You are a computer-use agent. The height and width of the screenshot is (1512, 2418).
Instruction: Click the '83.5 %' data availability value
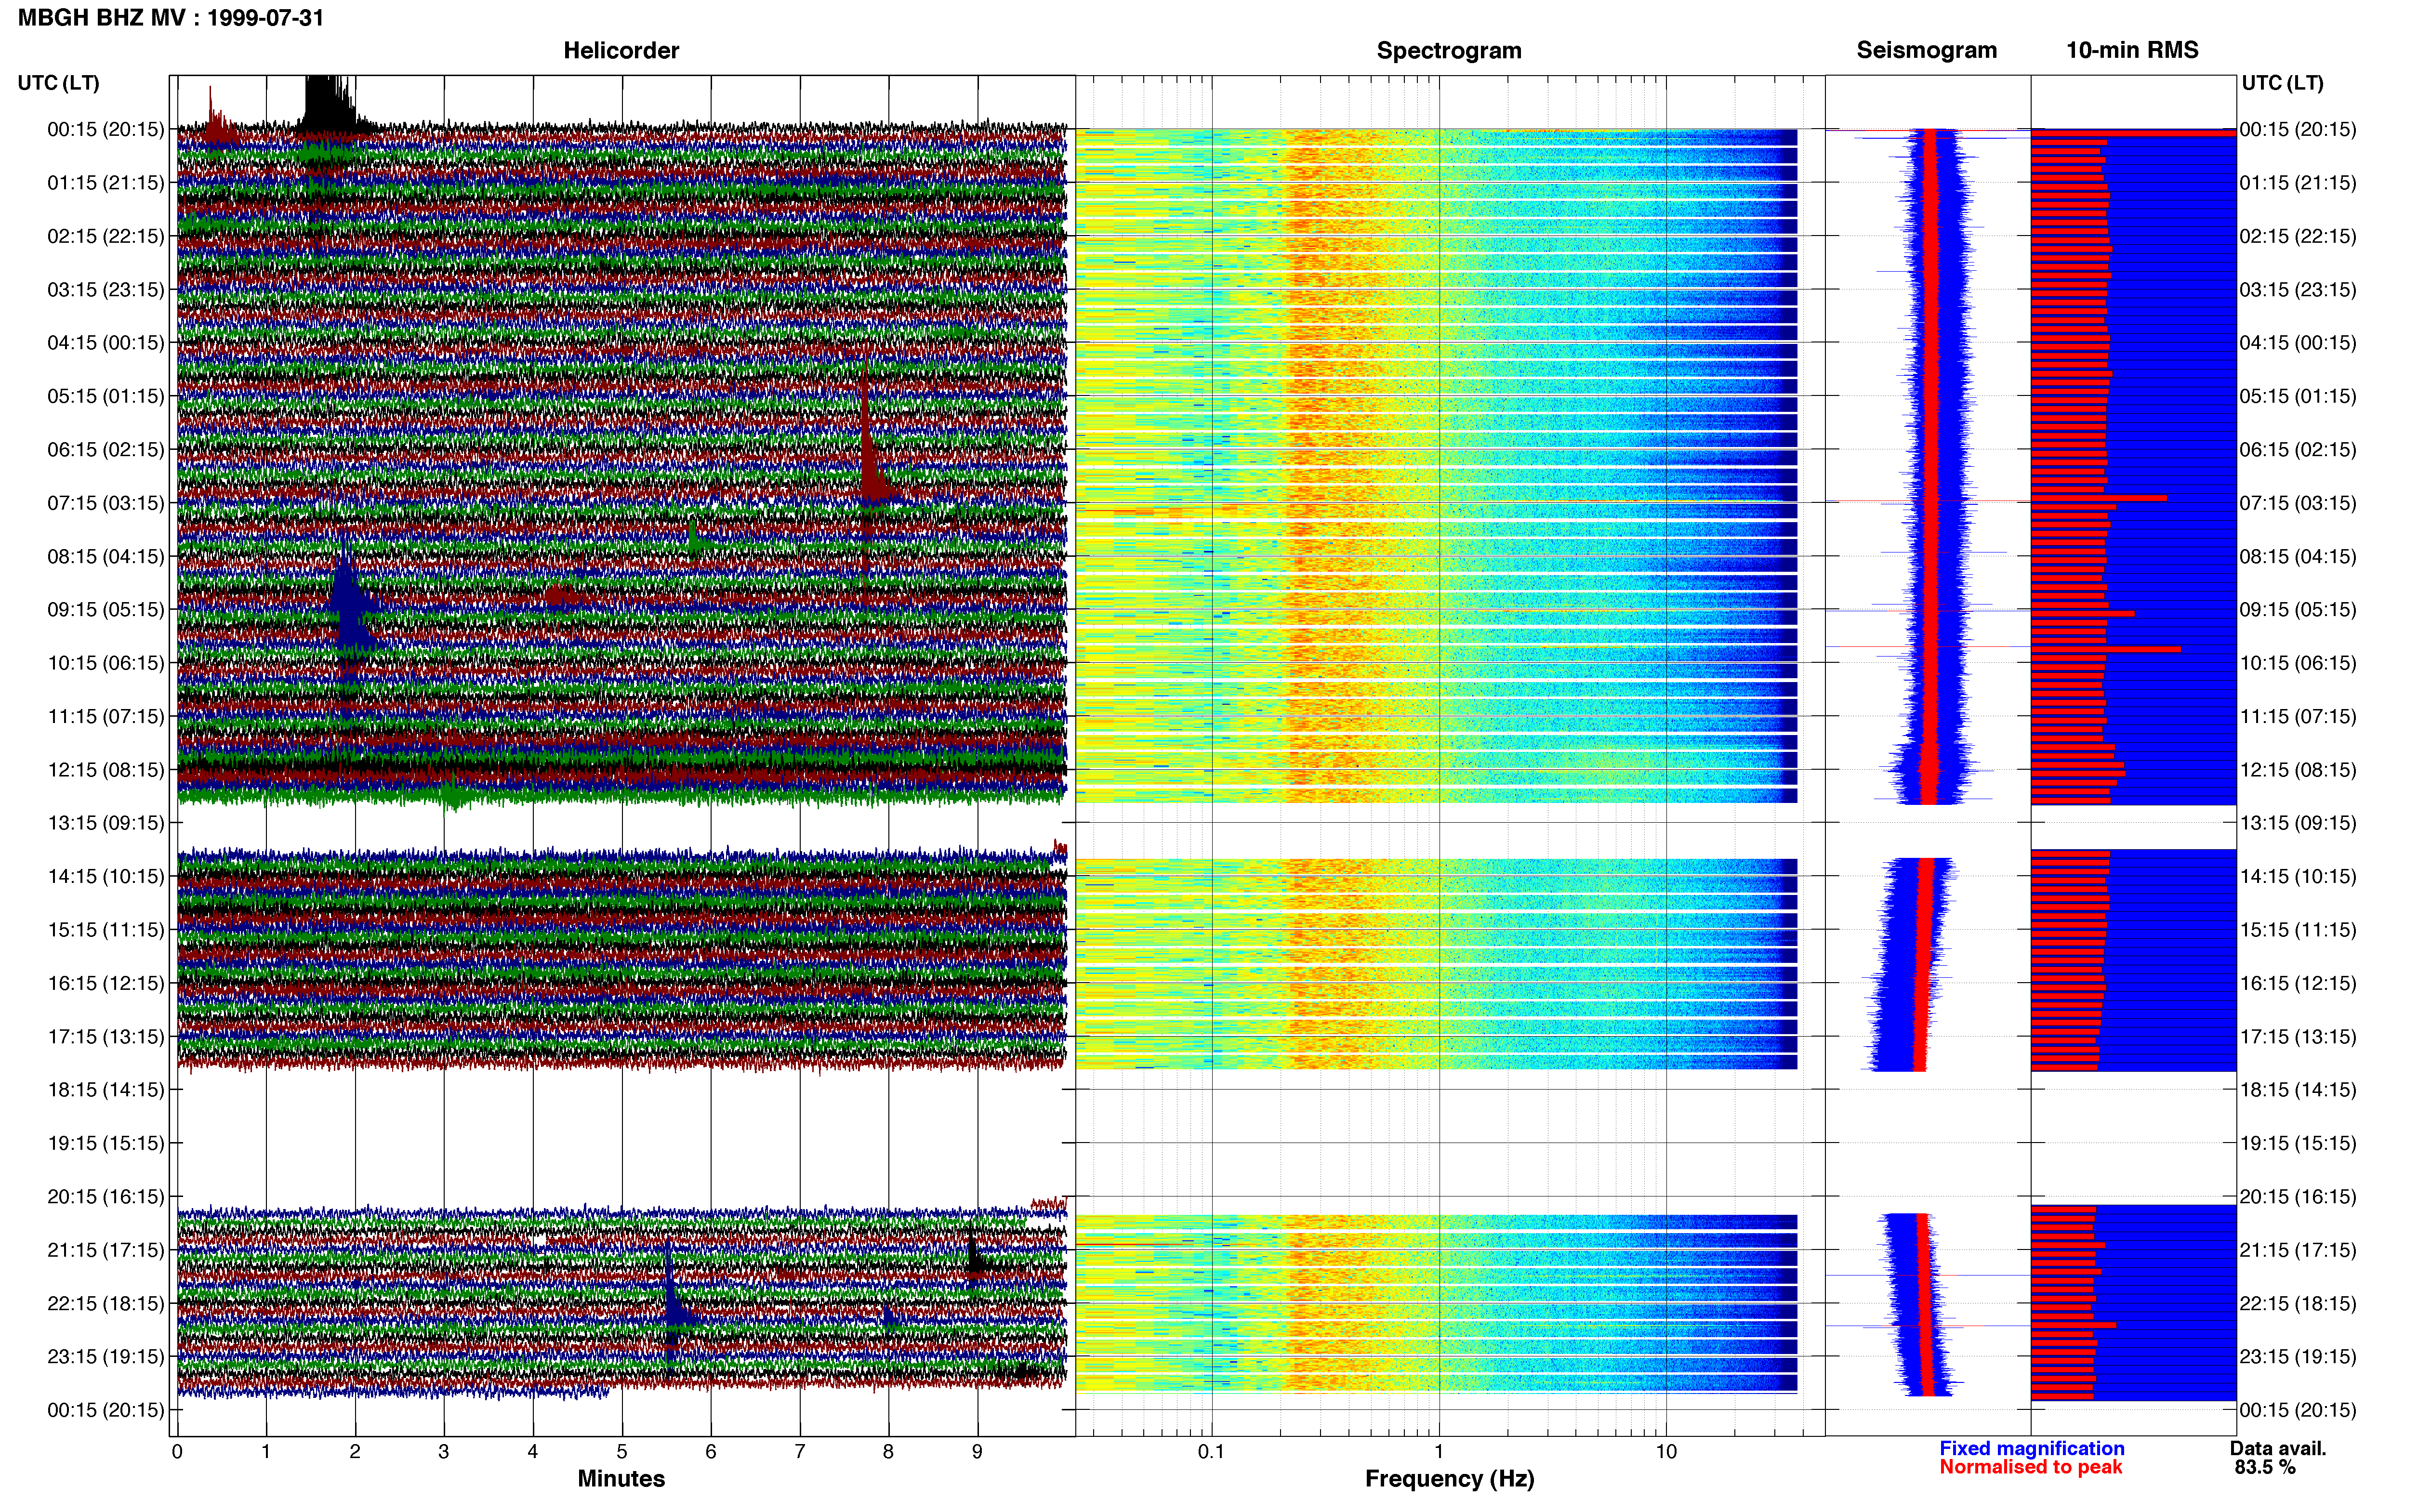2266,1468
